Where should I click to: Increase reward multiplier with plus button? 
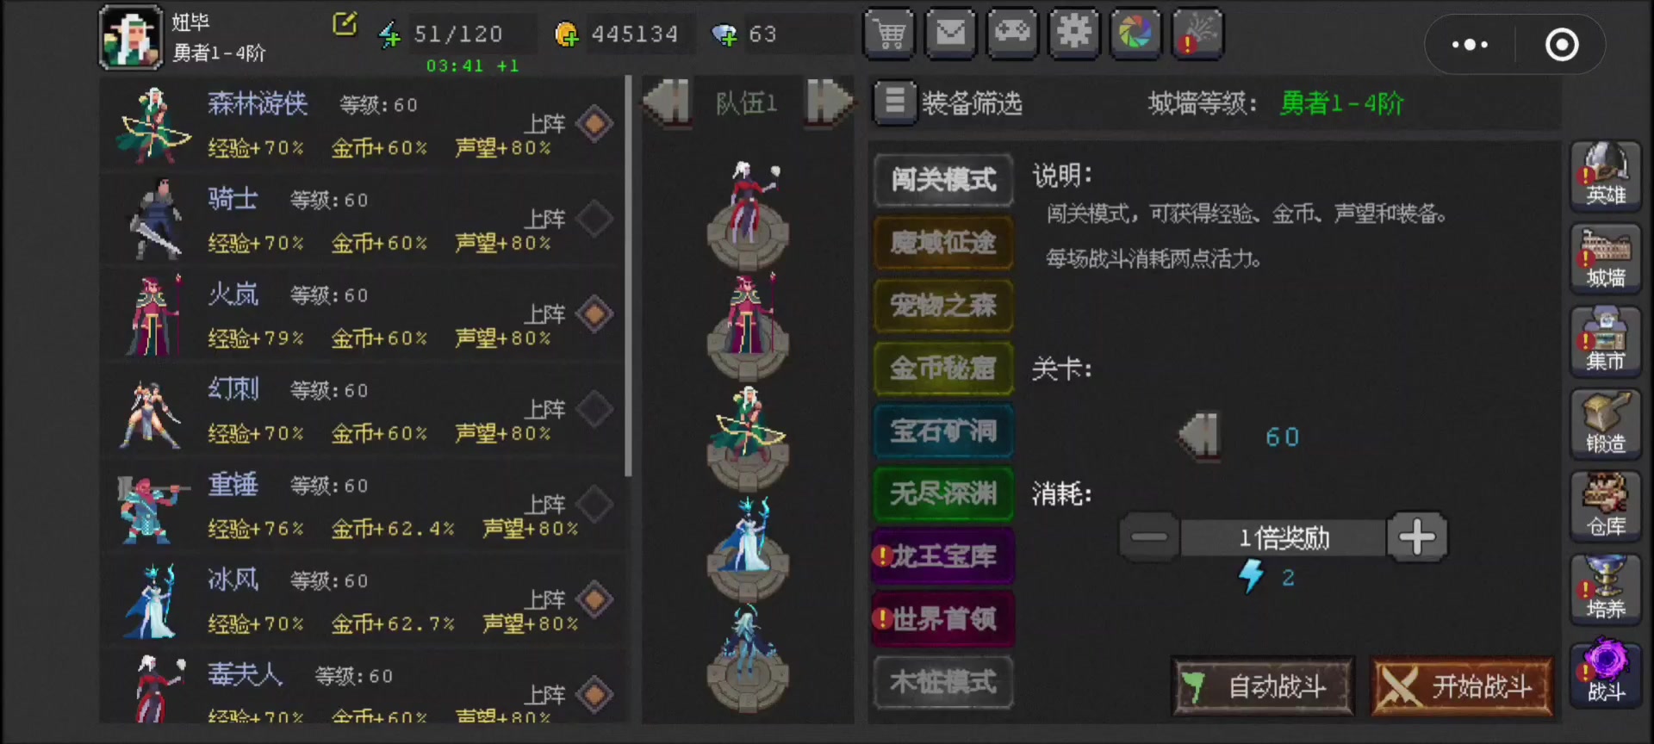pos(1417,538)
